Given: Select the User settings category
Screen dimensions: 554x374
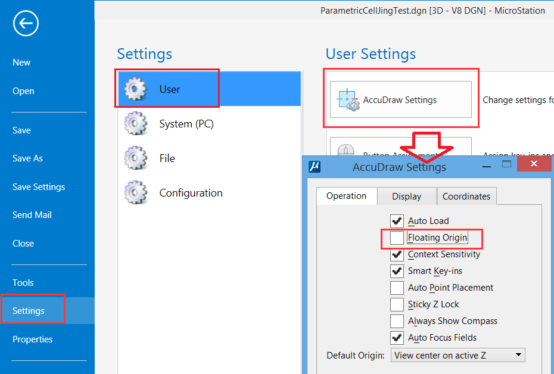Looking at the screenshot, I should (x=210, y=89).
